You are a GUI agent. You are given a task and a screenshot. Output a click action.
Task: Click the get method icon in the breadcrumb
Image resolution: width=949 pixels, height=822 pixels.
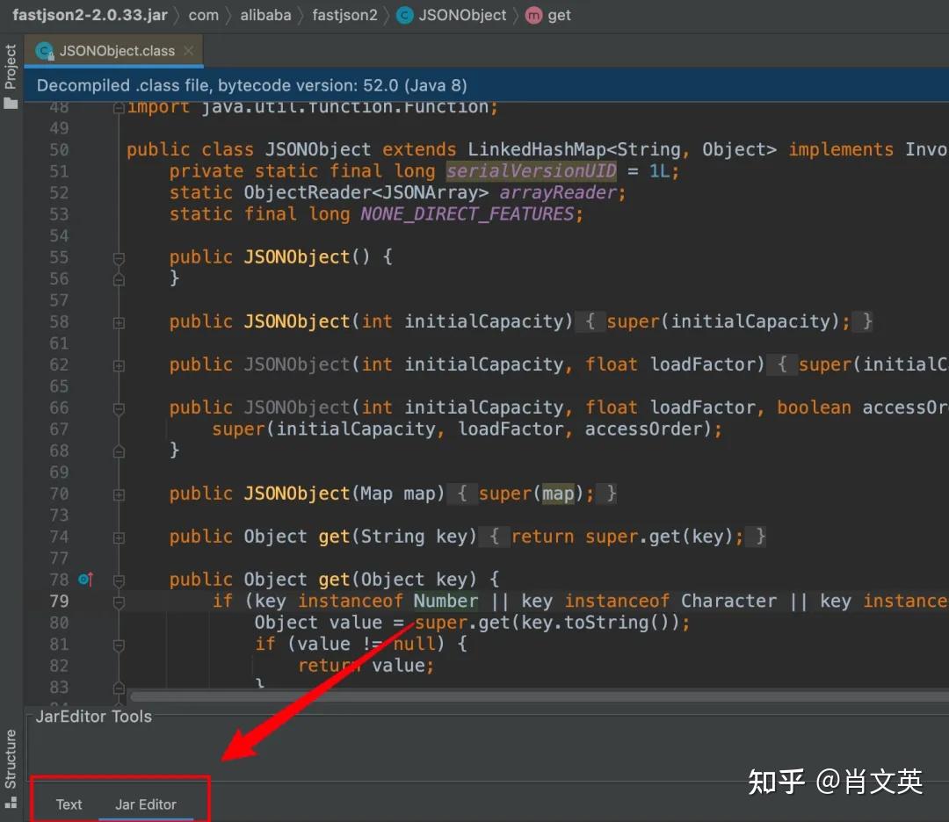(534, 15)
